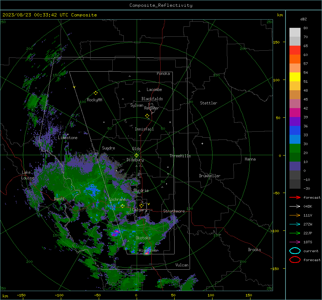The image size is (322, 300).
Task: Click the Strathmore label
Action: point(174,211)
